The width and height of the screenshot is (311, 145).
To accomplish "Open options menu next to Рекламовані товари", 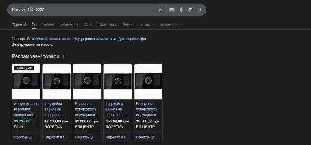I will click(63, 56).
